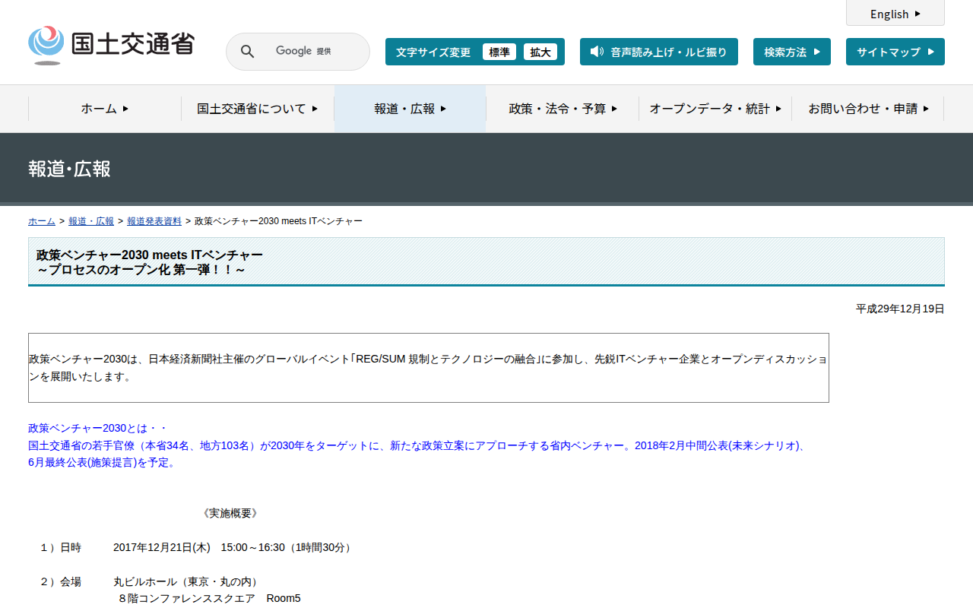Follow the 報道発表資料 breadcrumb link
Viewport: 973px width, 608px height.
(x=154, y=221)
